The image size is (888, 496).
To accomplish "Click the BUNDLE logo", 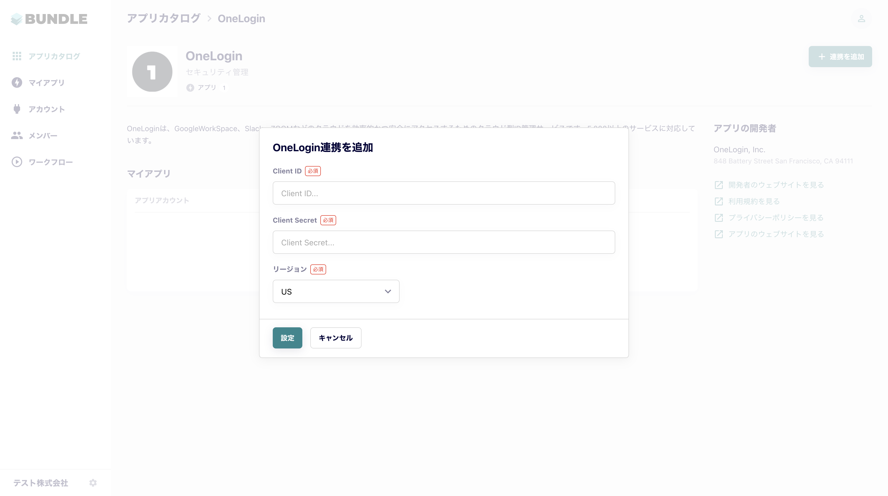I will tap(49, 19).
